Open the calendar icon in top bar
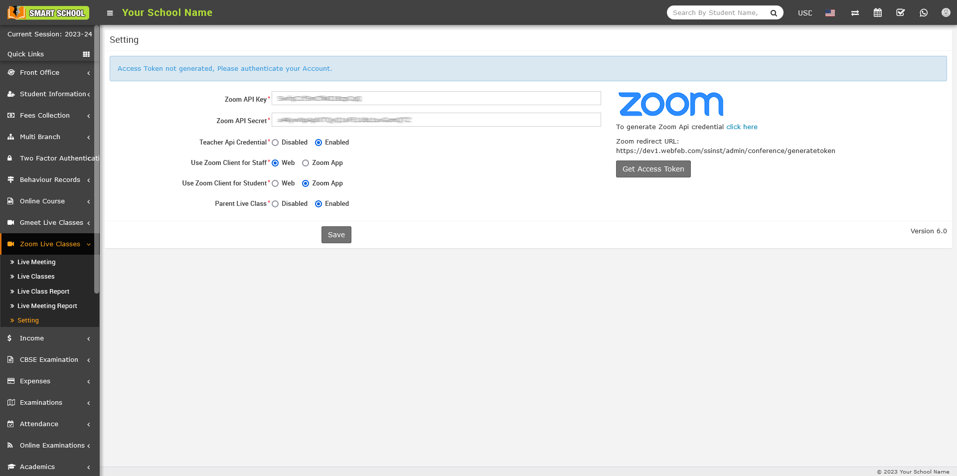The image size is (957, 476). 878,13
